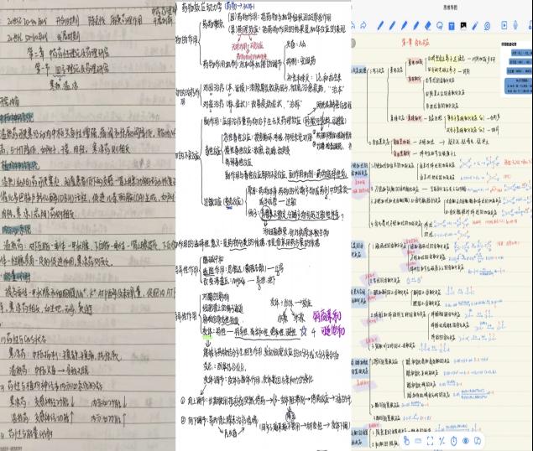This screenshot has height=451, width=533.
Task: Click the redo arrow in the note toolbar
Action: 363,26
